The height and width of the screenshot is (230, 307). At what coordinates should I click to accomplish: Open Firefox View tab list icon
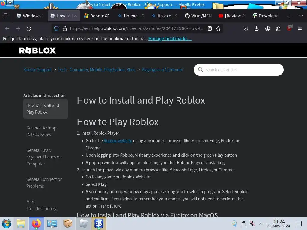(x=6, y=16)
